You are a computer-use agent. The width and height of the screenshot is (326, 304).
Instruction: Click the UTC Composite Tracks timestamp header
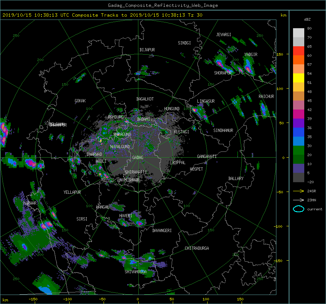pos(102,15)
